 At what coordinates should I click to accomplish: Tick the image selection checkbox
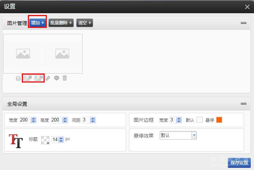click(18, 78)
